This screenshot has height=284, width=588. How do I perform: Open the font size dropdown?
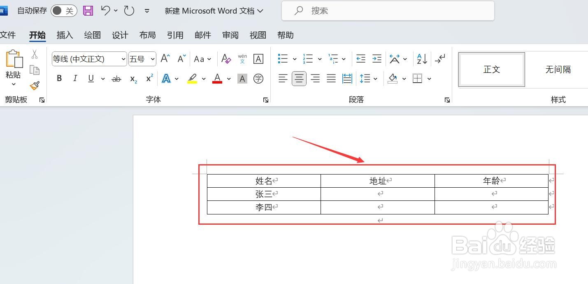click(152, 59)
